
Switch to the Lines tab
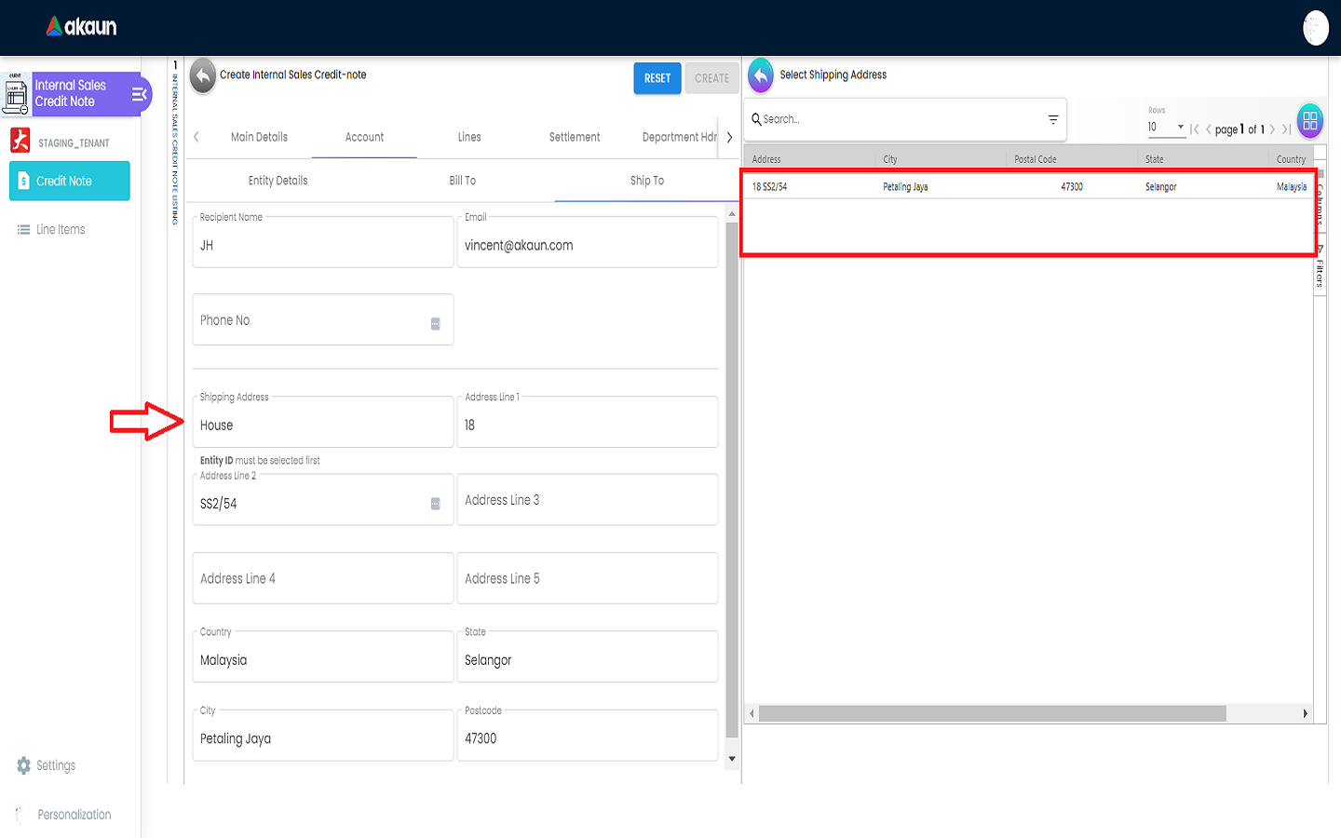coord(469,137)
